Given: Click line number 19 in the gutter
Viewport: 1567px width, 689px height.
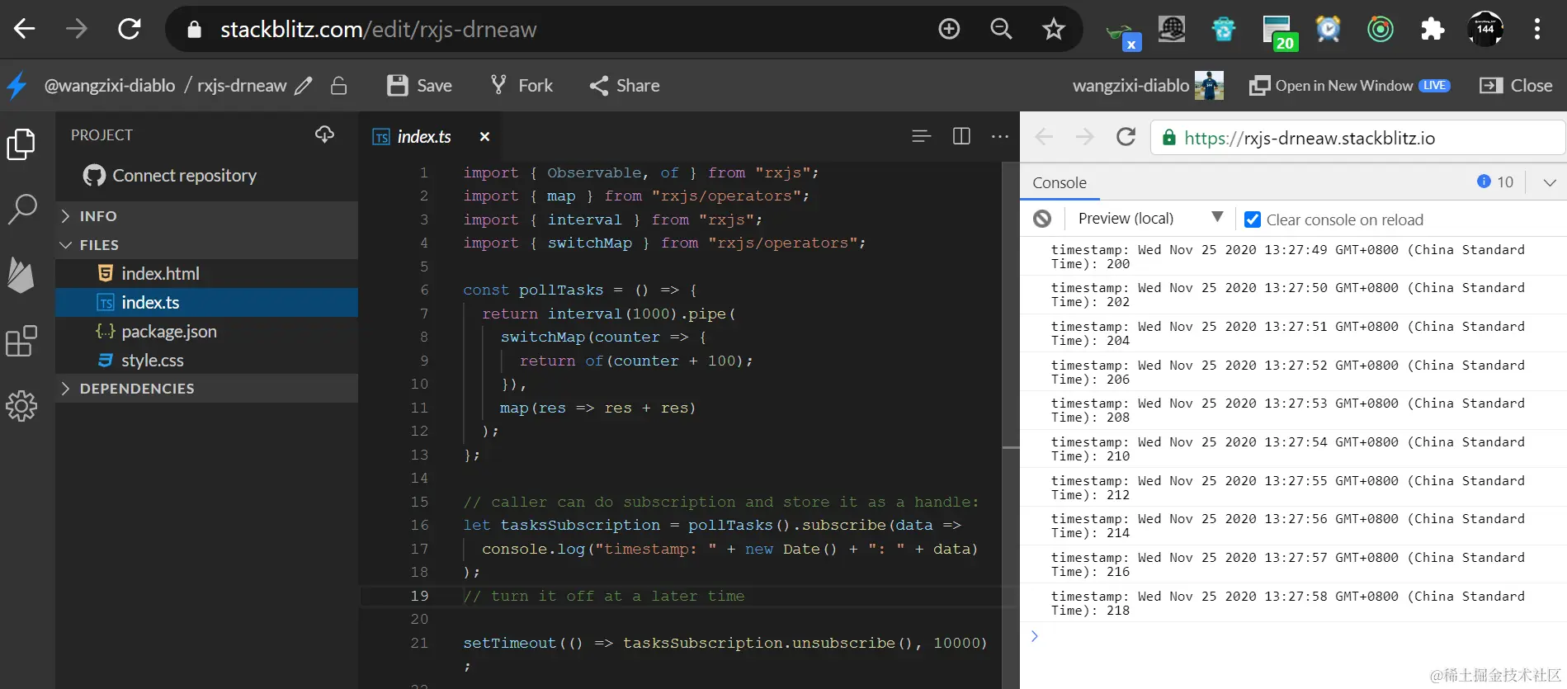Looking at the screenshot, I should pos(419,596).
